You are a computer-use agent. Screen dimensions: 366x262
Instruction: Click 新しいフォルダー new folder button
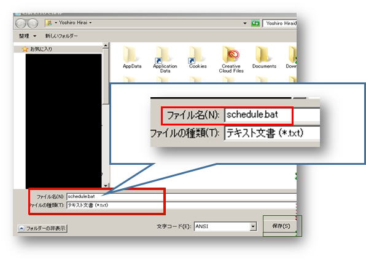click(61, 36)
